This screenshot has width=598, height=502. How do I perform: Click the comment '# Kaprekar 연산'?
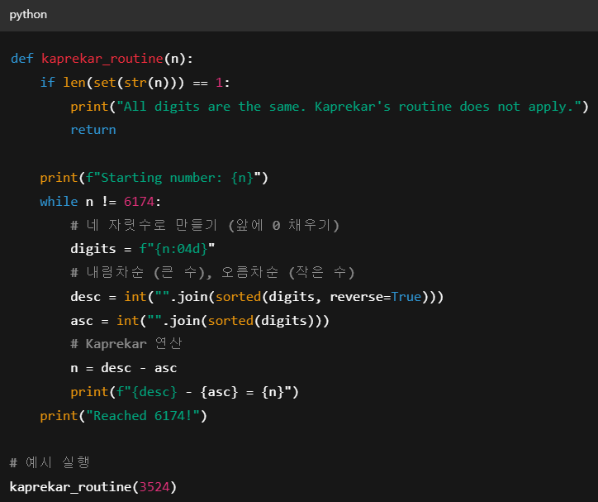click(x=126, y=344)
